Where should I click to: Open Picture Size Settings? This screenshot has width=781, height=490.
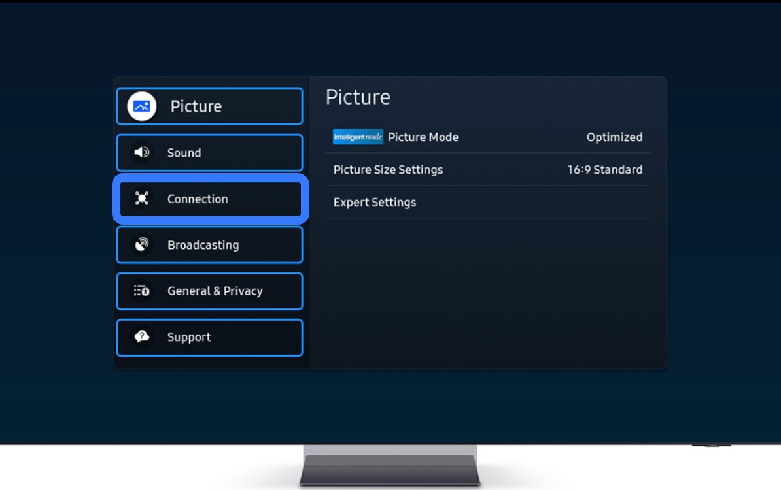point(388,170)
